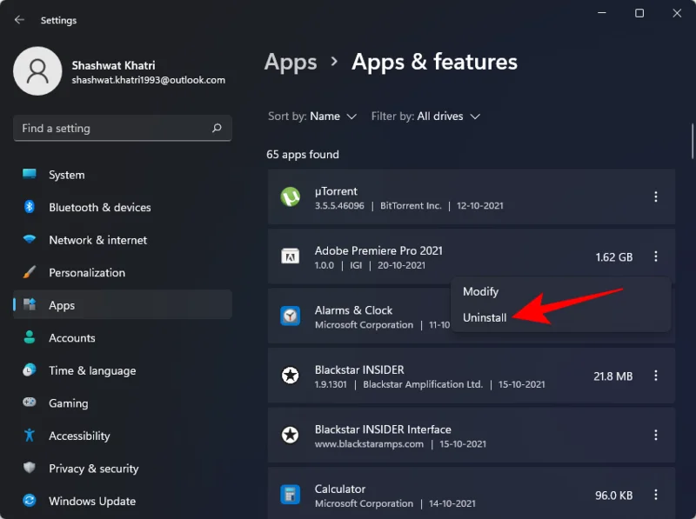Click the Find a setting search field
The height and width of the screenshot is (519, 696).
pos(122,128)
